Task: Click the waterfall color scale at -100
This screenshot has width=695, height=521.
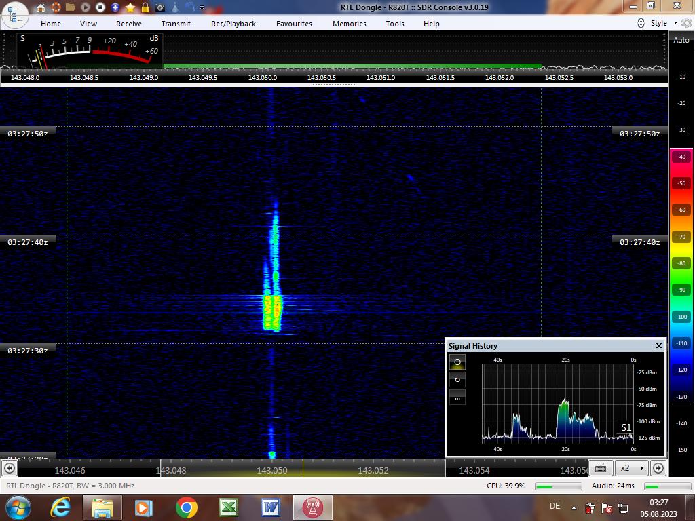Action: point(681,317)
